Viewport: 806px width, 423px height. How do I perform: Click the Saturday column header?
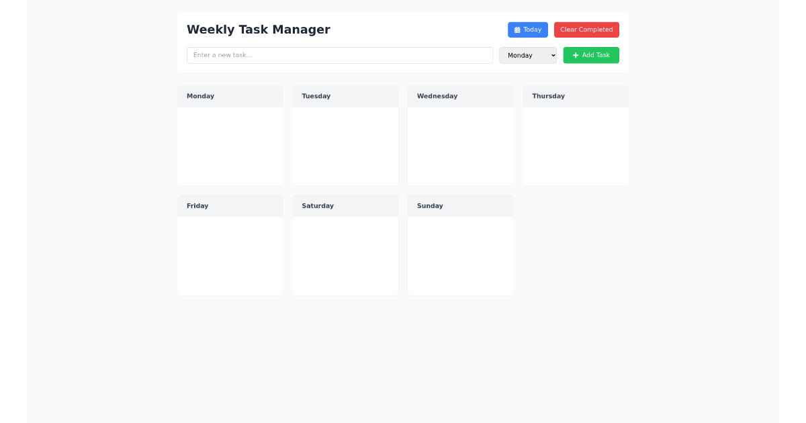click(x=345, y=206)
